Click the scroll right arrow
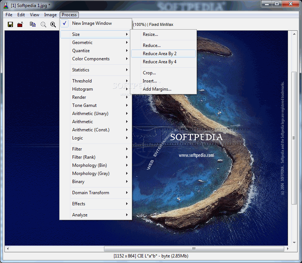Viewport: 302px width, 263px height. 288,249
